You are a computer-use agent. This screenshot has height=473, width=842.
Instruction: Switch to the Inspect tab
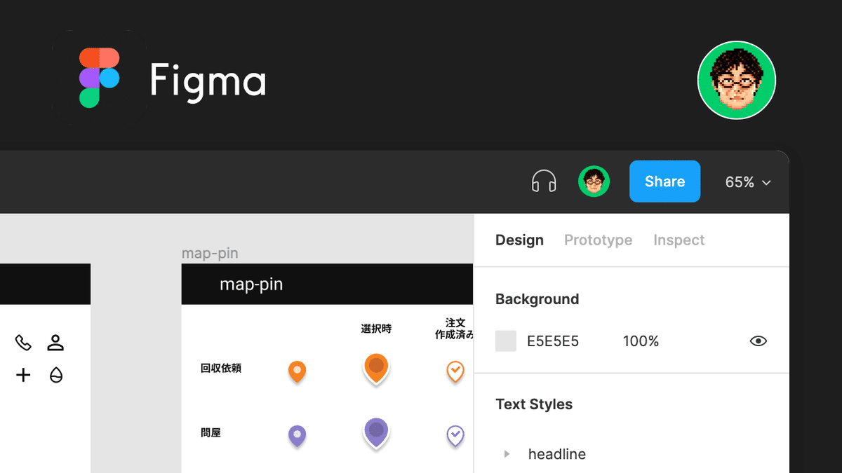point(679,240)
